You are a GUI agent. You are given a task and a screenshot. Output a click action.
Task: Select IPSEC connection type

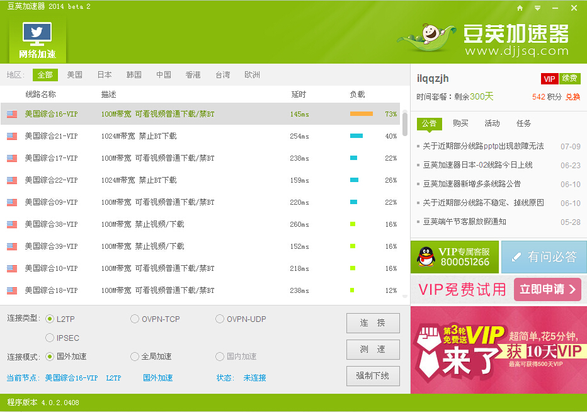pos(49,338)
